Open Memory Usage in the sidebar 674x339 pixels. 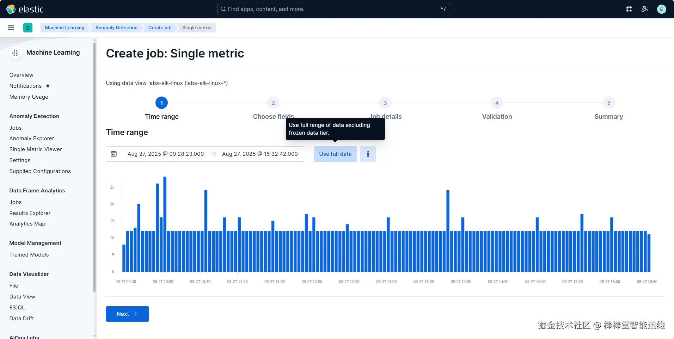pyautogui.click(x=29, y=97)
